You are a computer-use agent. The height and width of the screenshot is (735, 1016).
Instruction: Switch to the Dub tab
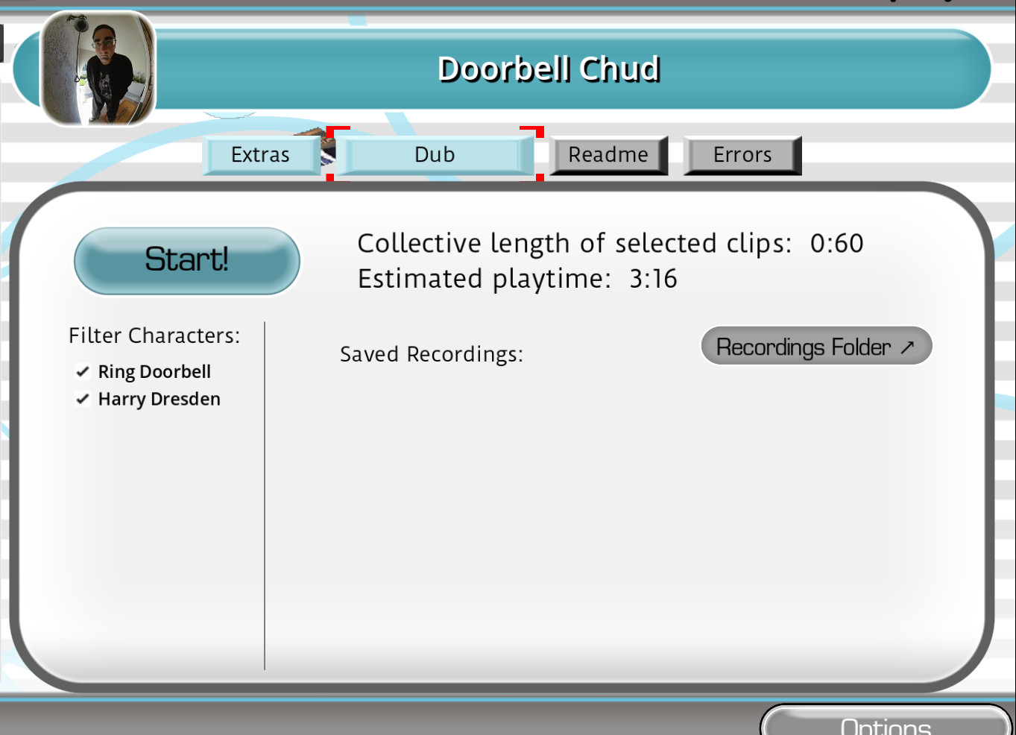pos(435,155)
